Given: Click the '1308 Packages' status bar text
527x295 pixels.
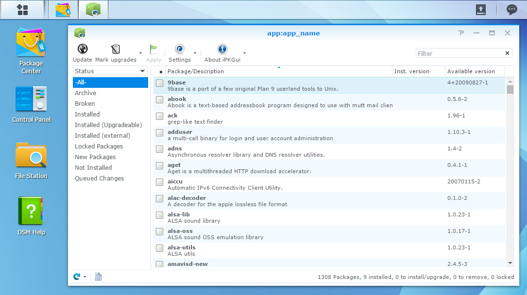Looking at the screenshot, I should coord(339,277).
